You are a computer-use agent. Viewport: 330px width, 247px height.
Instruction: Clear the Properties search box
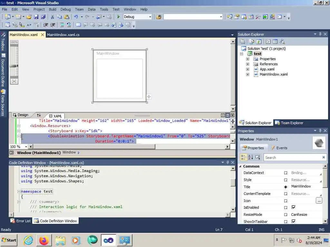click(x=324, y=157)
